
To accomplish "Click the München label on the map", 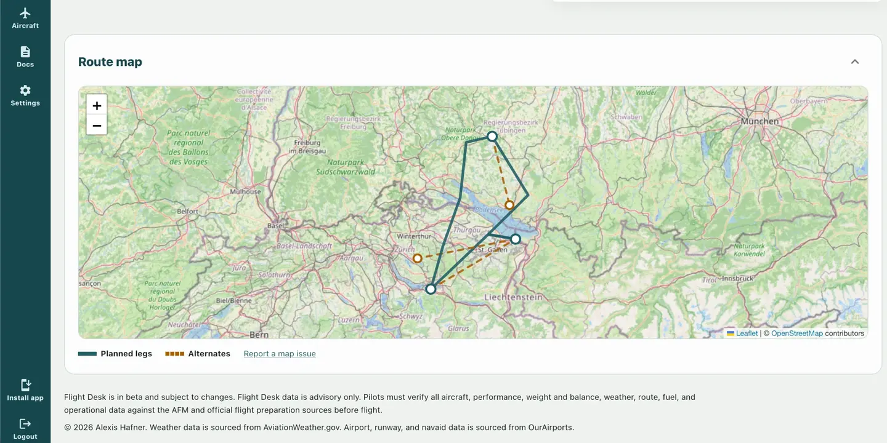I will coord(760,121).
